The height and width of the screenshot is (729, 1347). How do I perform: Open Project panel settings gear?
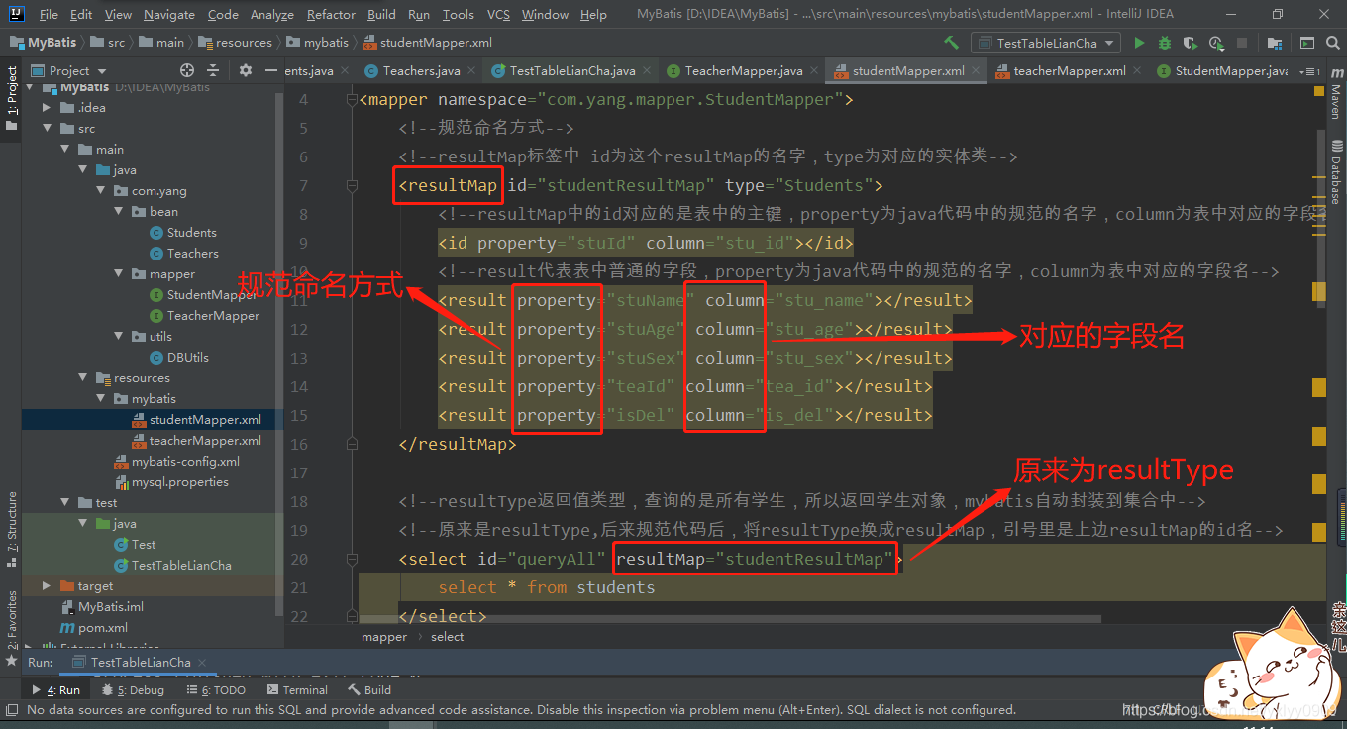pyautogui.click(x=246, y=70)
